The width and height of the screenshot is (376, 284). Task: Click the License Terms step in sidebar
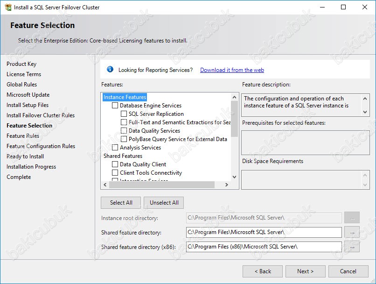(x=24, y=74)
